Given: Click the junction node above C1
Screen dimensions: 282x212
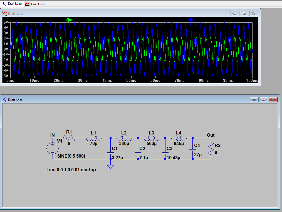Looking at the screenshot, I should point(110,138).
